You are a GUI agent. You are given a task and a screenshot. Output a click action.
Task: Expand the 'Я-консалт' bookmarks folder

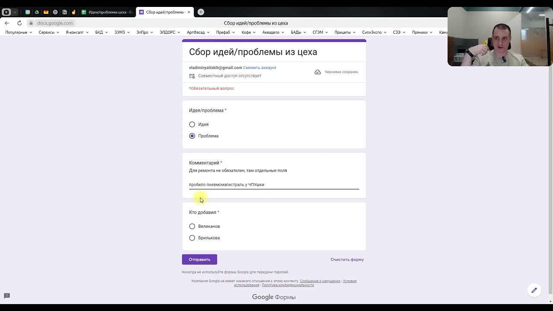click(x=77, y=32)
